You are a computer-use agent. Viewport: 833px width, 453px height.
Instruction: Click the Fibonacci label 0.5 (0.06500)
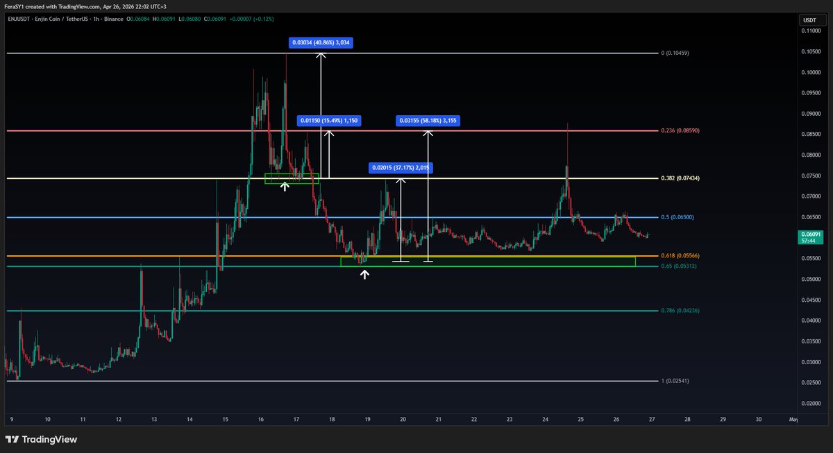(x=678, y=217)
